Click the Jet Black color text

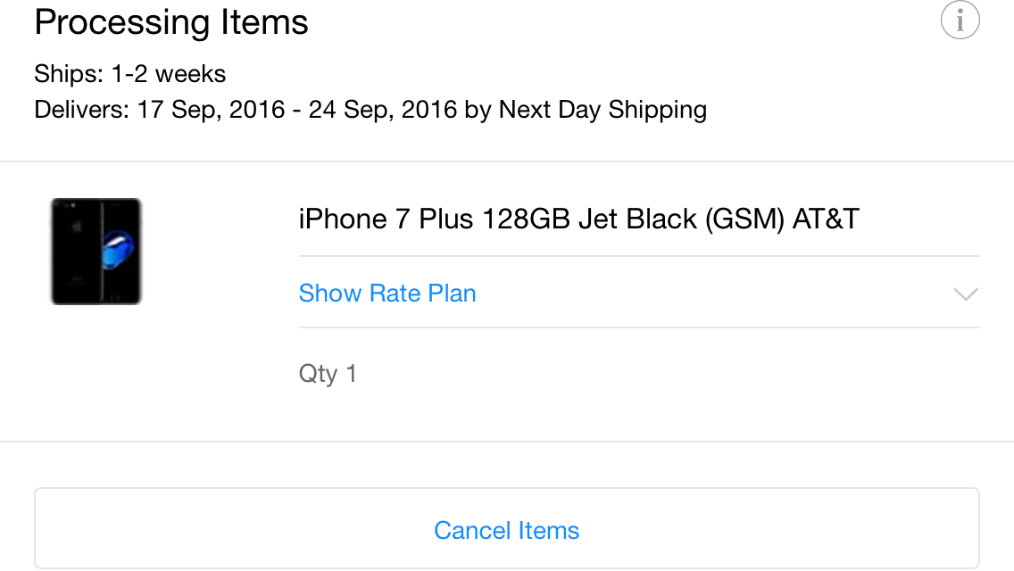click(x=637, y=219)
